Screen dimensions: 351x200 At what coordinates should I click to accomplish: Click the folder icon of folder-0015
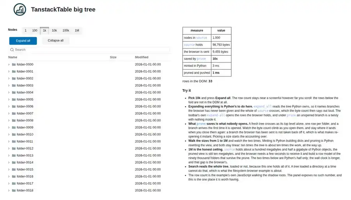pyautogui.click(x=14, y=169)
